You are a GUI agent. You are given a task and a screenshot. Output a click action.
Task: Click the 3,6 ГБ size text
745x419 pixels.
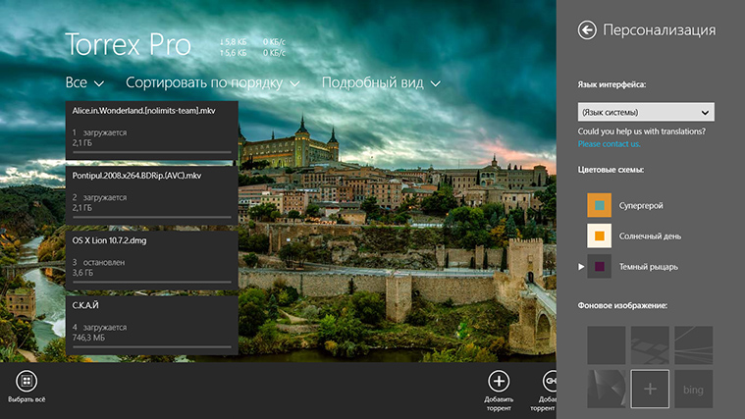82,273
